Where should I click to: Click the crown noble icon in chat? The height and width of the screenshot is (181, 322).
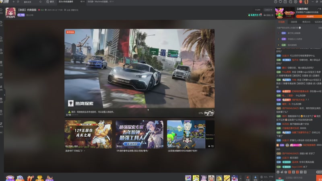(x=286, y=172)
